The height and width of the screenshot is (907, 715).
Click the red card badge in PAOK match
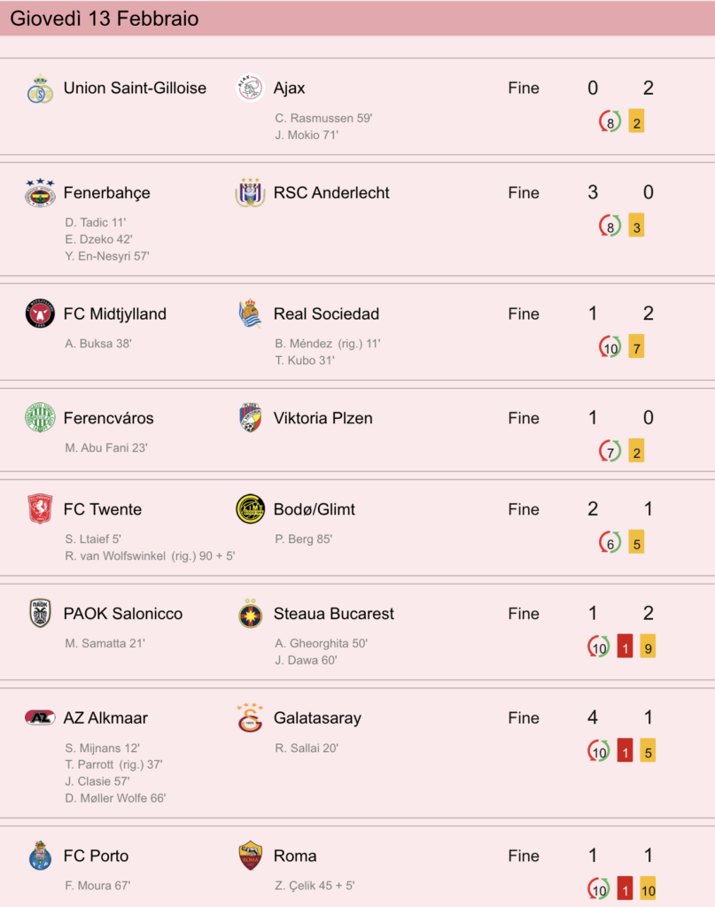[625, 647]
